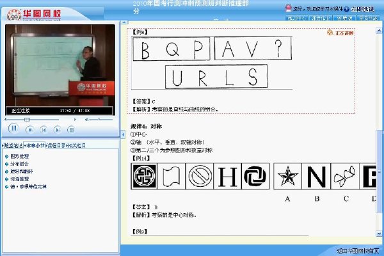Click the wavy flag figure in example 14
Screen dimensions: 384x256
(x=172, y=176)
